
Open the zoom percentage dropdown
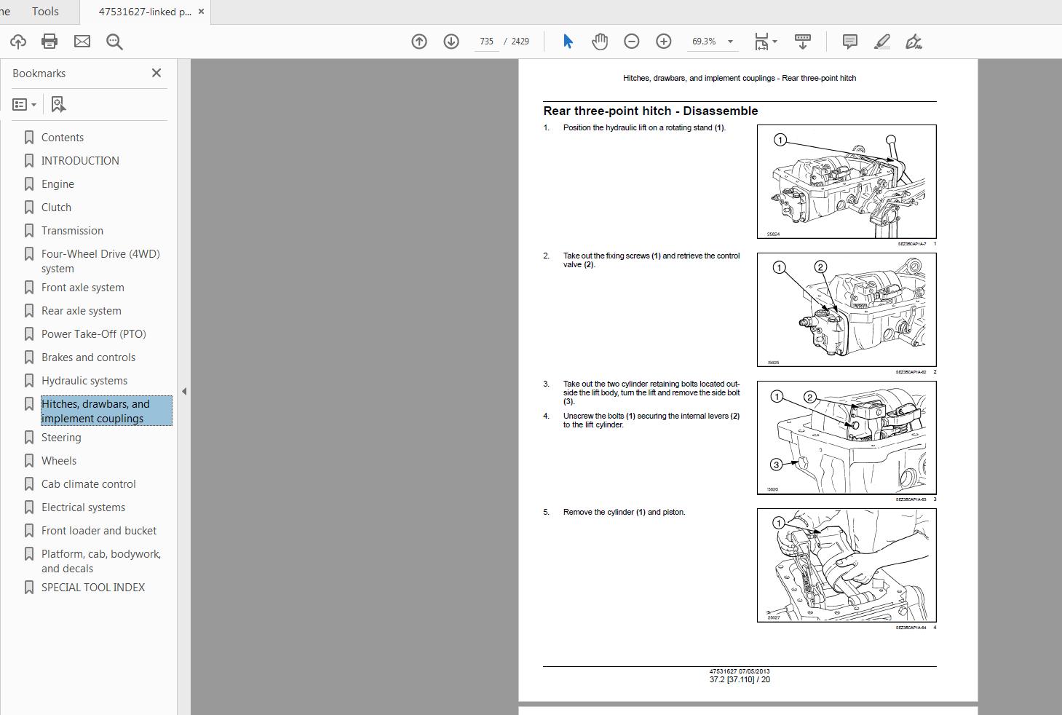pyautogui.click(x=730, y=42)
